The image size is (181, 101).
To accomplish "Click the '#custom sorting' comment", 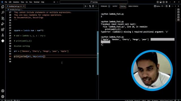I will pos(22,46).
